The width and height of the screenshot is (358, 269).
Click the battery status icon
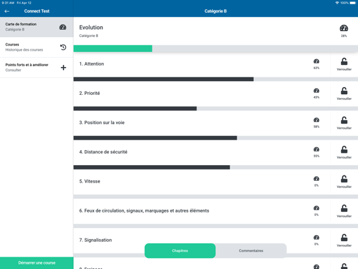(353, 3)
